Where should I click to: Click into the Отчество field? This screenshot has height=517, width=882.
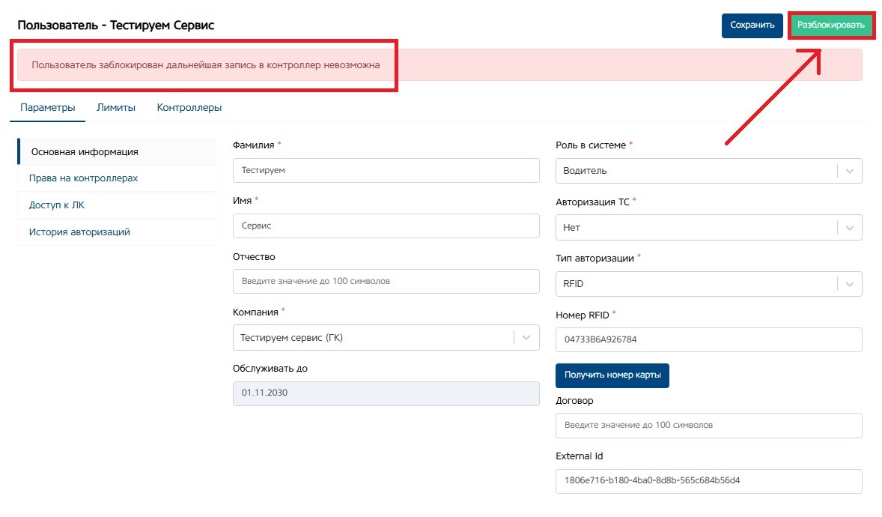point(386,282)
